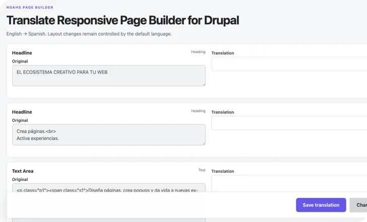Click the 'Text' type tag in Text Area card

click(x=202, y=170)
